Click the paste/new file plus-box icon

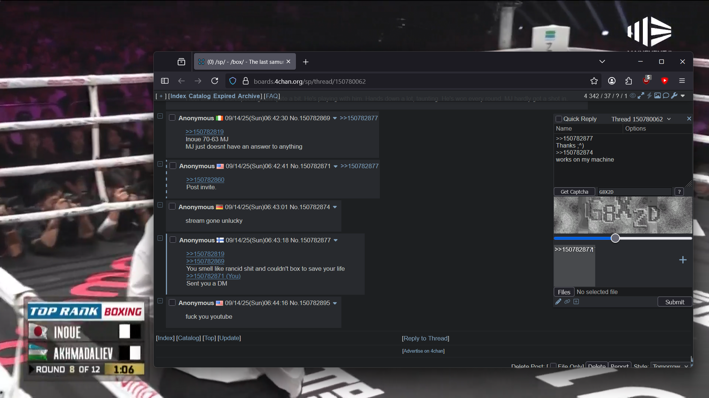[576, 302]
